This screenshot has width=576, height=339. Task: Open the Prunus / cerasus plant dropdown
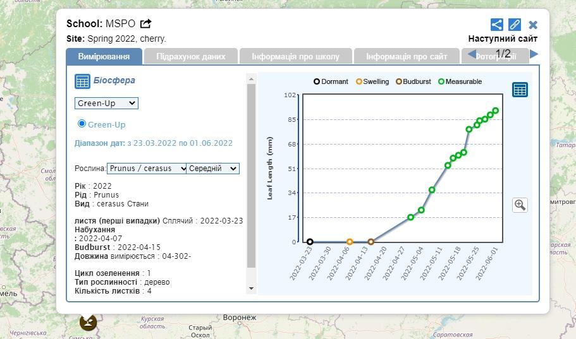tap(147, 169)
